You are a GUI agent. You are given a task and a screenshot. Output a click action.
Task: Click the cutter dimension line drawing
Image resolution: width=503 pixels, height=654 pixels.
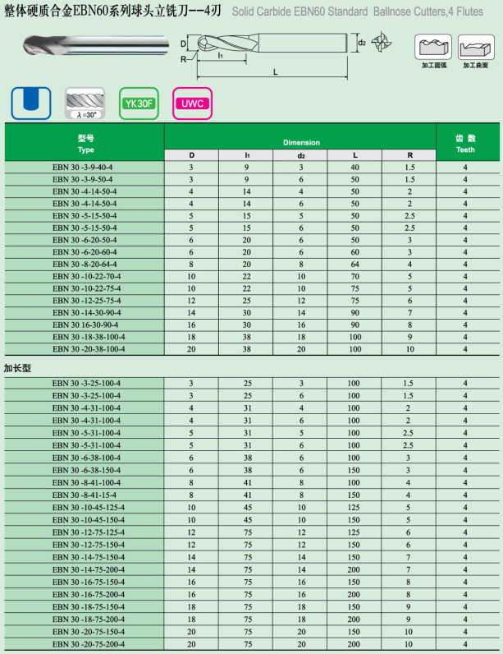(x=272, y=55)
